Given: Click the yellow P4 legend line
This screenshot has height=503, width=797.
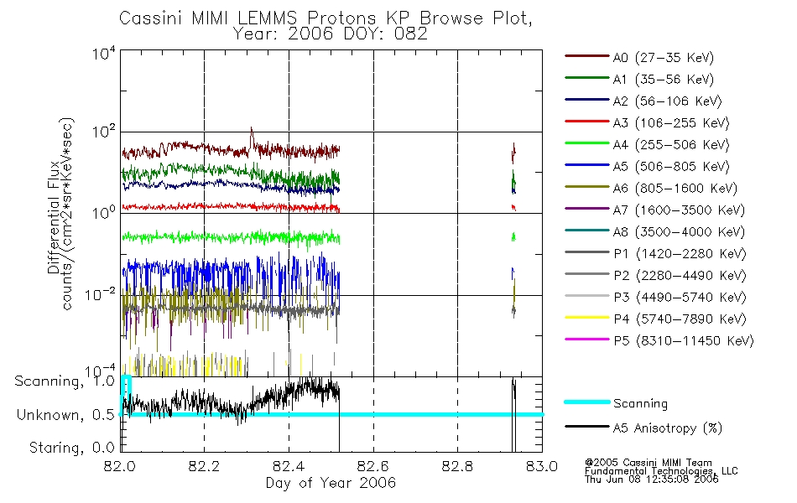Looking at the screenshot, I should [x=586, y=318].
